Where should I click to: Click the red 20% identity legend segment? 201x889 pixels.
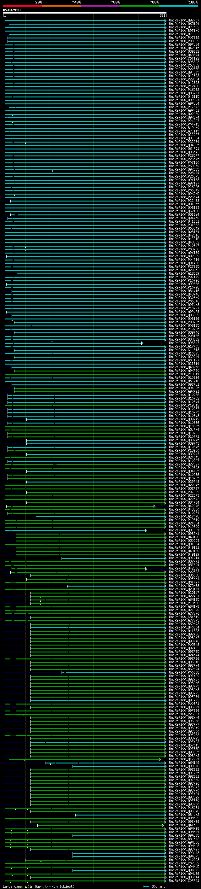[22, 6]
